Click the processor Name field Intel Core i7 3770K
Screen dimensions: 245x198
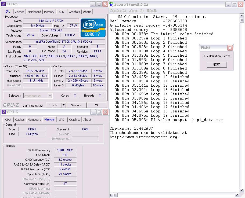click(51, 21)
